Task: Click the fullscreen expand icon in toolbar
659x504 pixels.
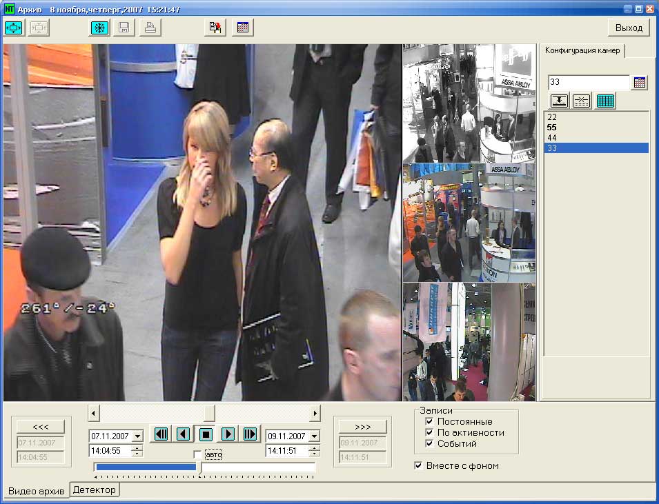Action: (x=14, y=28)
